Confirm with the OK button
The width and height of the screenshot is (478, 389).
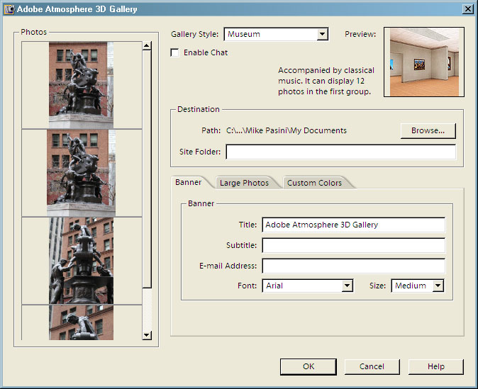pyautogui.click(x=308, y=366)
